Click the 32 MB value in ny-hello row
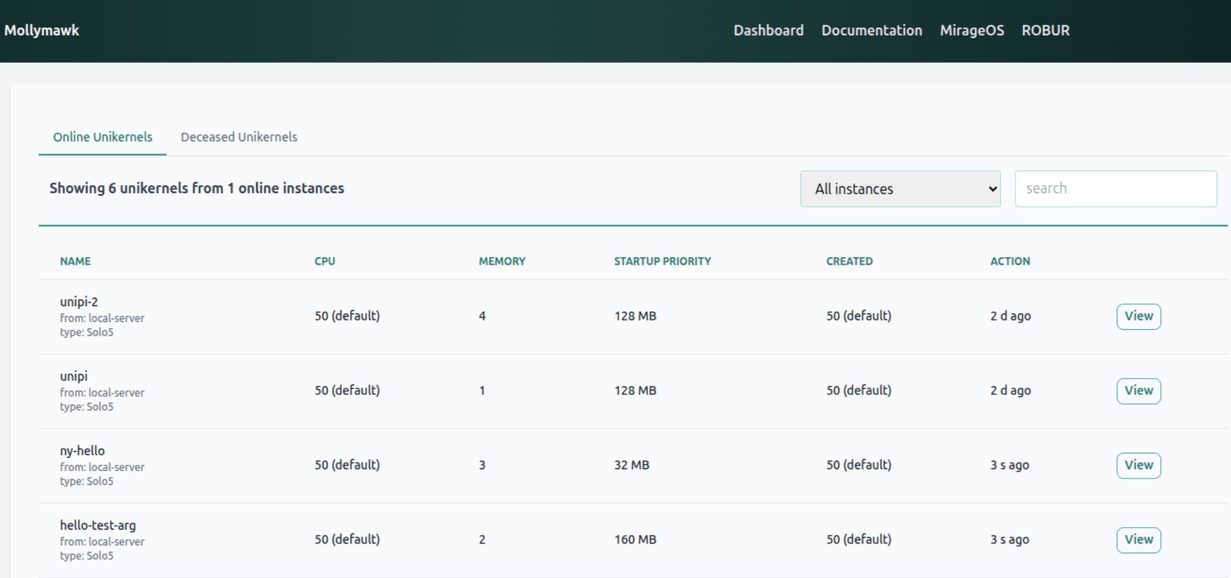The width and height of the screenshot is (1231, 578). pos(632,465)
